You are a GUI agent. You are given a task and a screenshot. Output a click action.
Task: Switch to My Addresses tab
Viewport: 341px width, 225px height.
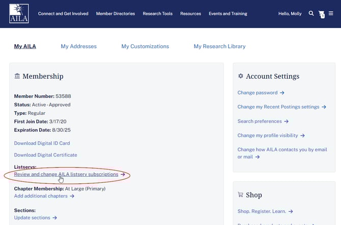(79, 46)
